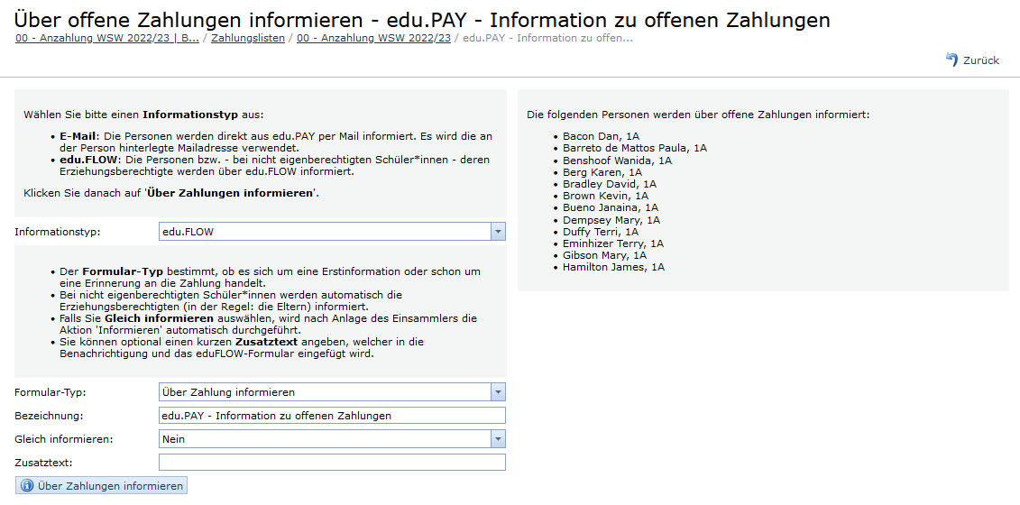
Task: Click into the Bezeichnung text field
Action: point(332,416)
